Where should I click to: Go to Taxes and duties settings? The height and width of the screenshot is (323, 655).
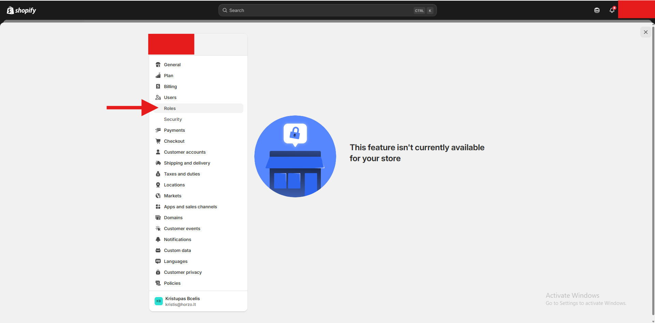[x=182, y=174]
